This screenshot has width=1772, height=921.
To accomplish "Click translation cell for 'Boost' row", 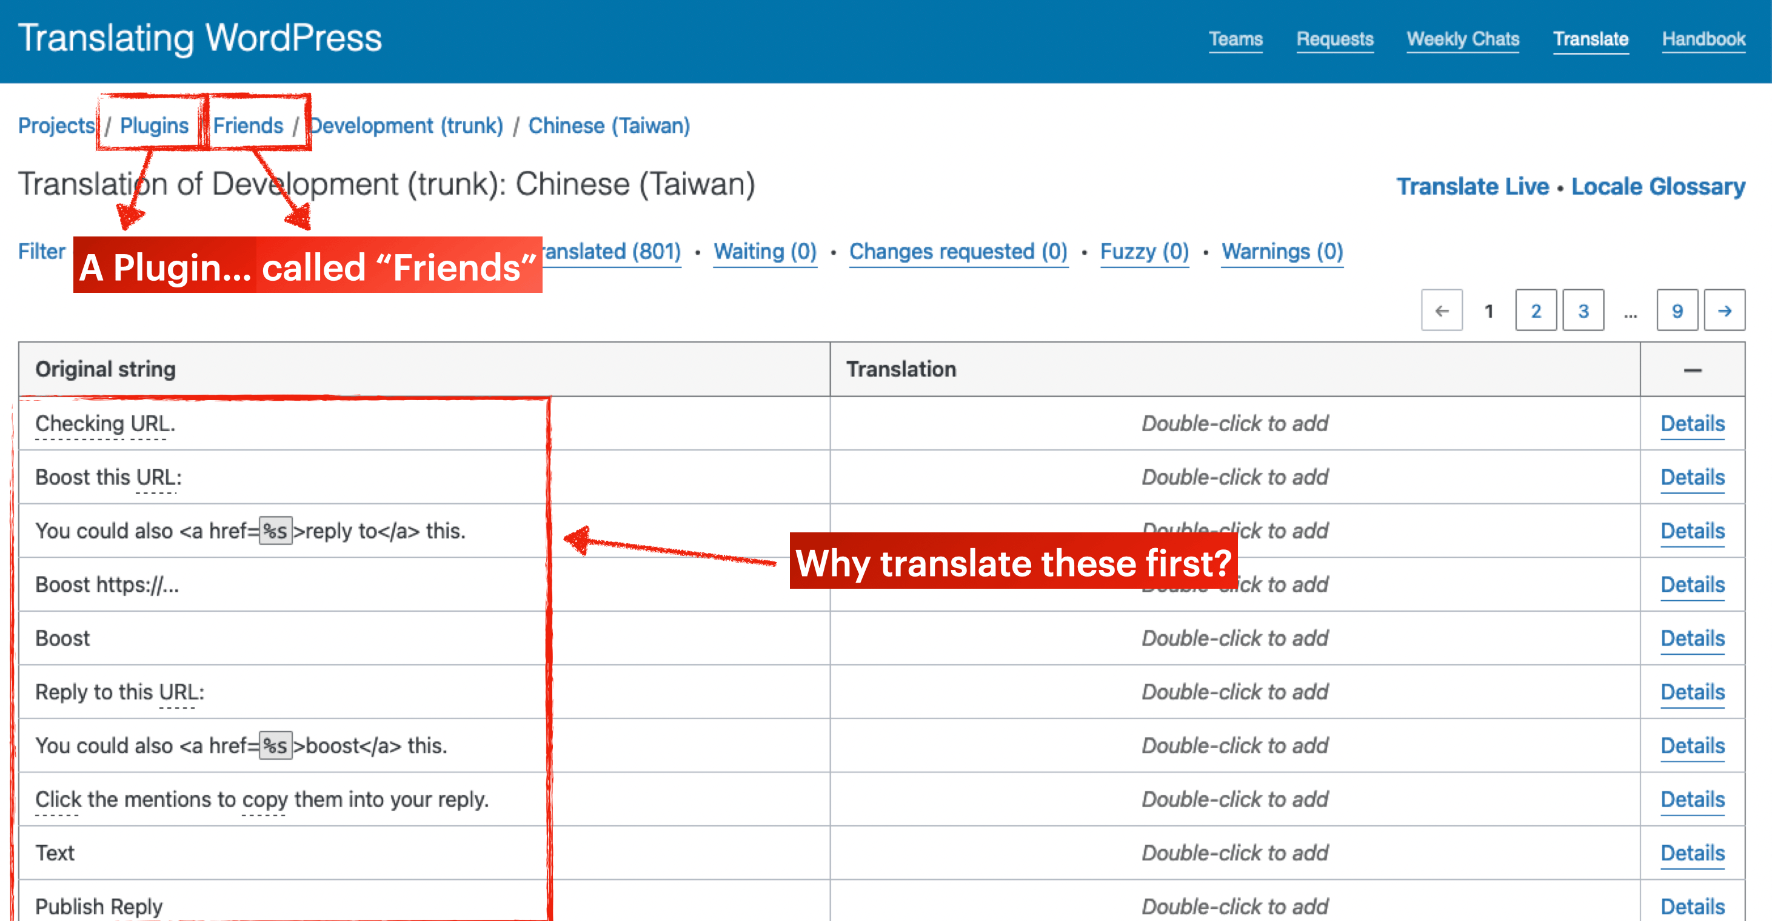I will (x=1235, y=638).
